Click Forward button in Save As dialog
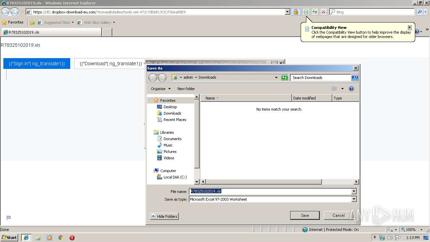This screenshot has height=242, width=430. 162,78
